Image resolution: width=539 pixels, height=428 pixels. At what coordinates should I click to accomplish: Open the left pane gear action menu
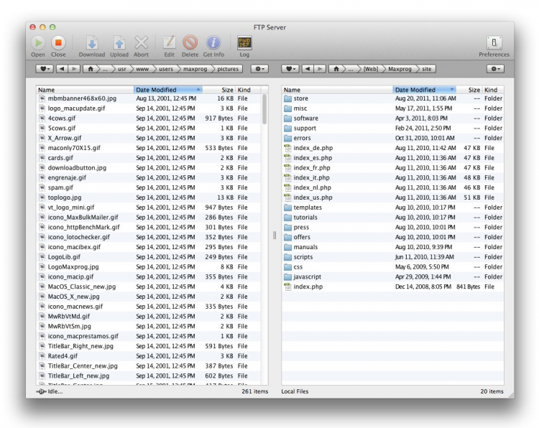click(259, 69)
